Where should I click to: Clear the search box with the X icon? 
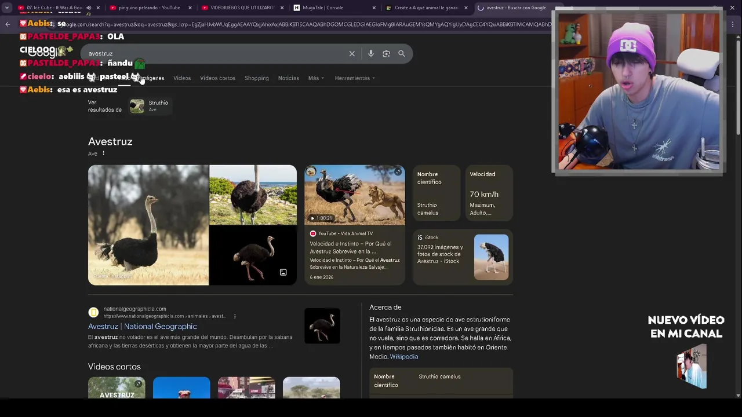pyautogui.click(x=352, y=53)
